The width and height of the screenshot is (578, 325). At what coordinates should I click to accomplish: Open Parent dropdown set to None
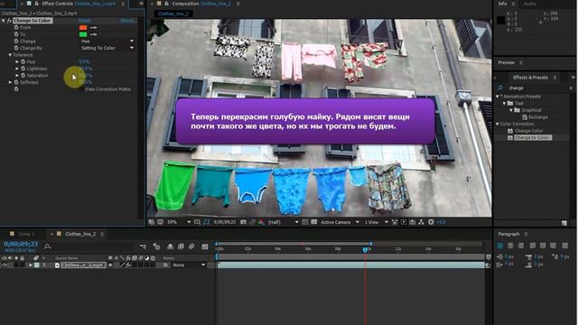tap(189, 265)
